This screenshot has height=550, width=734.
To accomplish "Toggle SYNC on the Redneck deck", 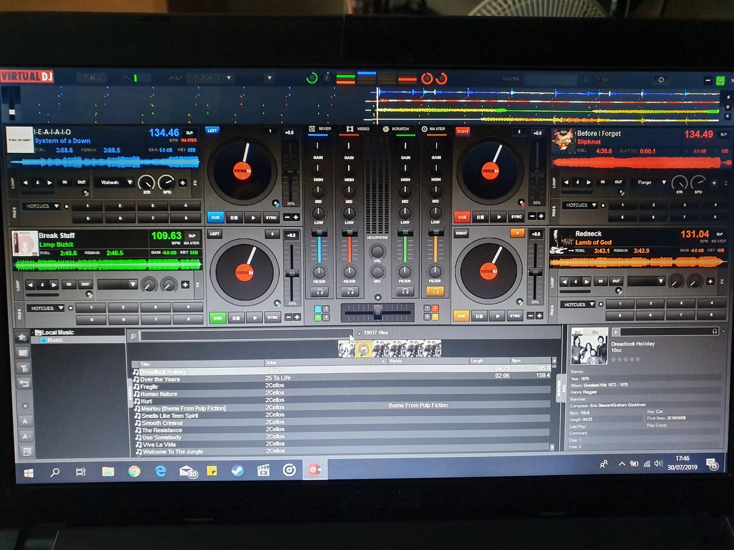I will pos(516,316).
